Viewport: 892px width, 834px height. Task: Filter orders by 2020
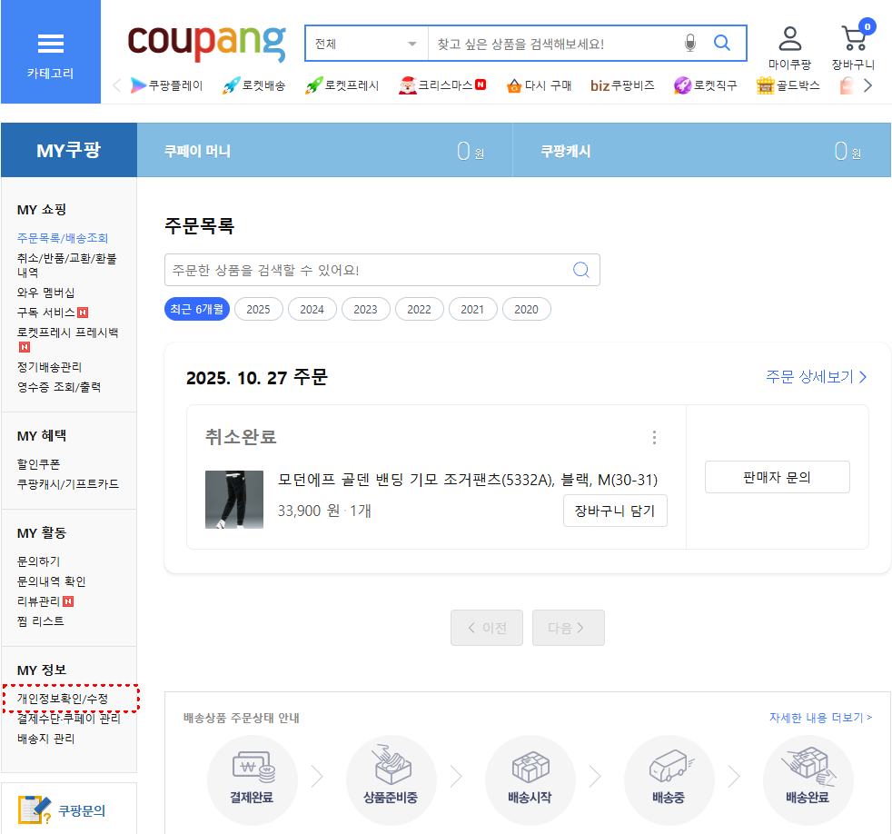526,309
